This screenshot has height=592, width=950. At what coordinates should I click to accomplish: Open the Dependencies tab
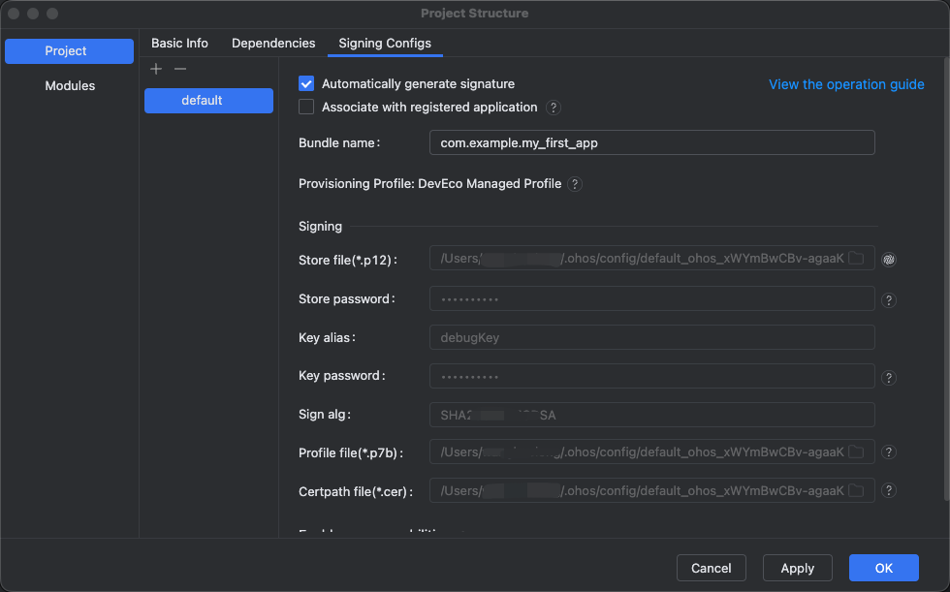pos(273,44)
